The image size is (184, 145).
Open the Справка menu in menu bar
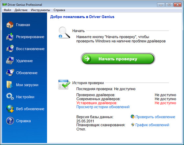click(59, 10)
